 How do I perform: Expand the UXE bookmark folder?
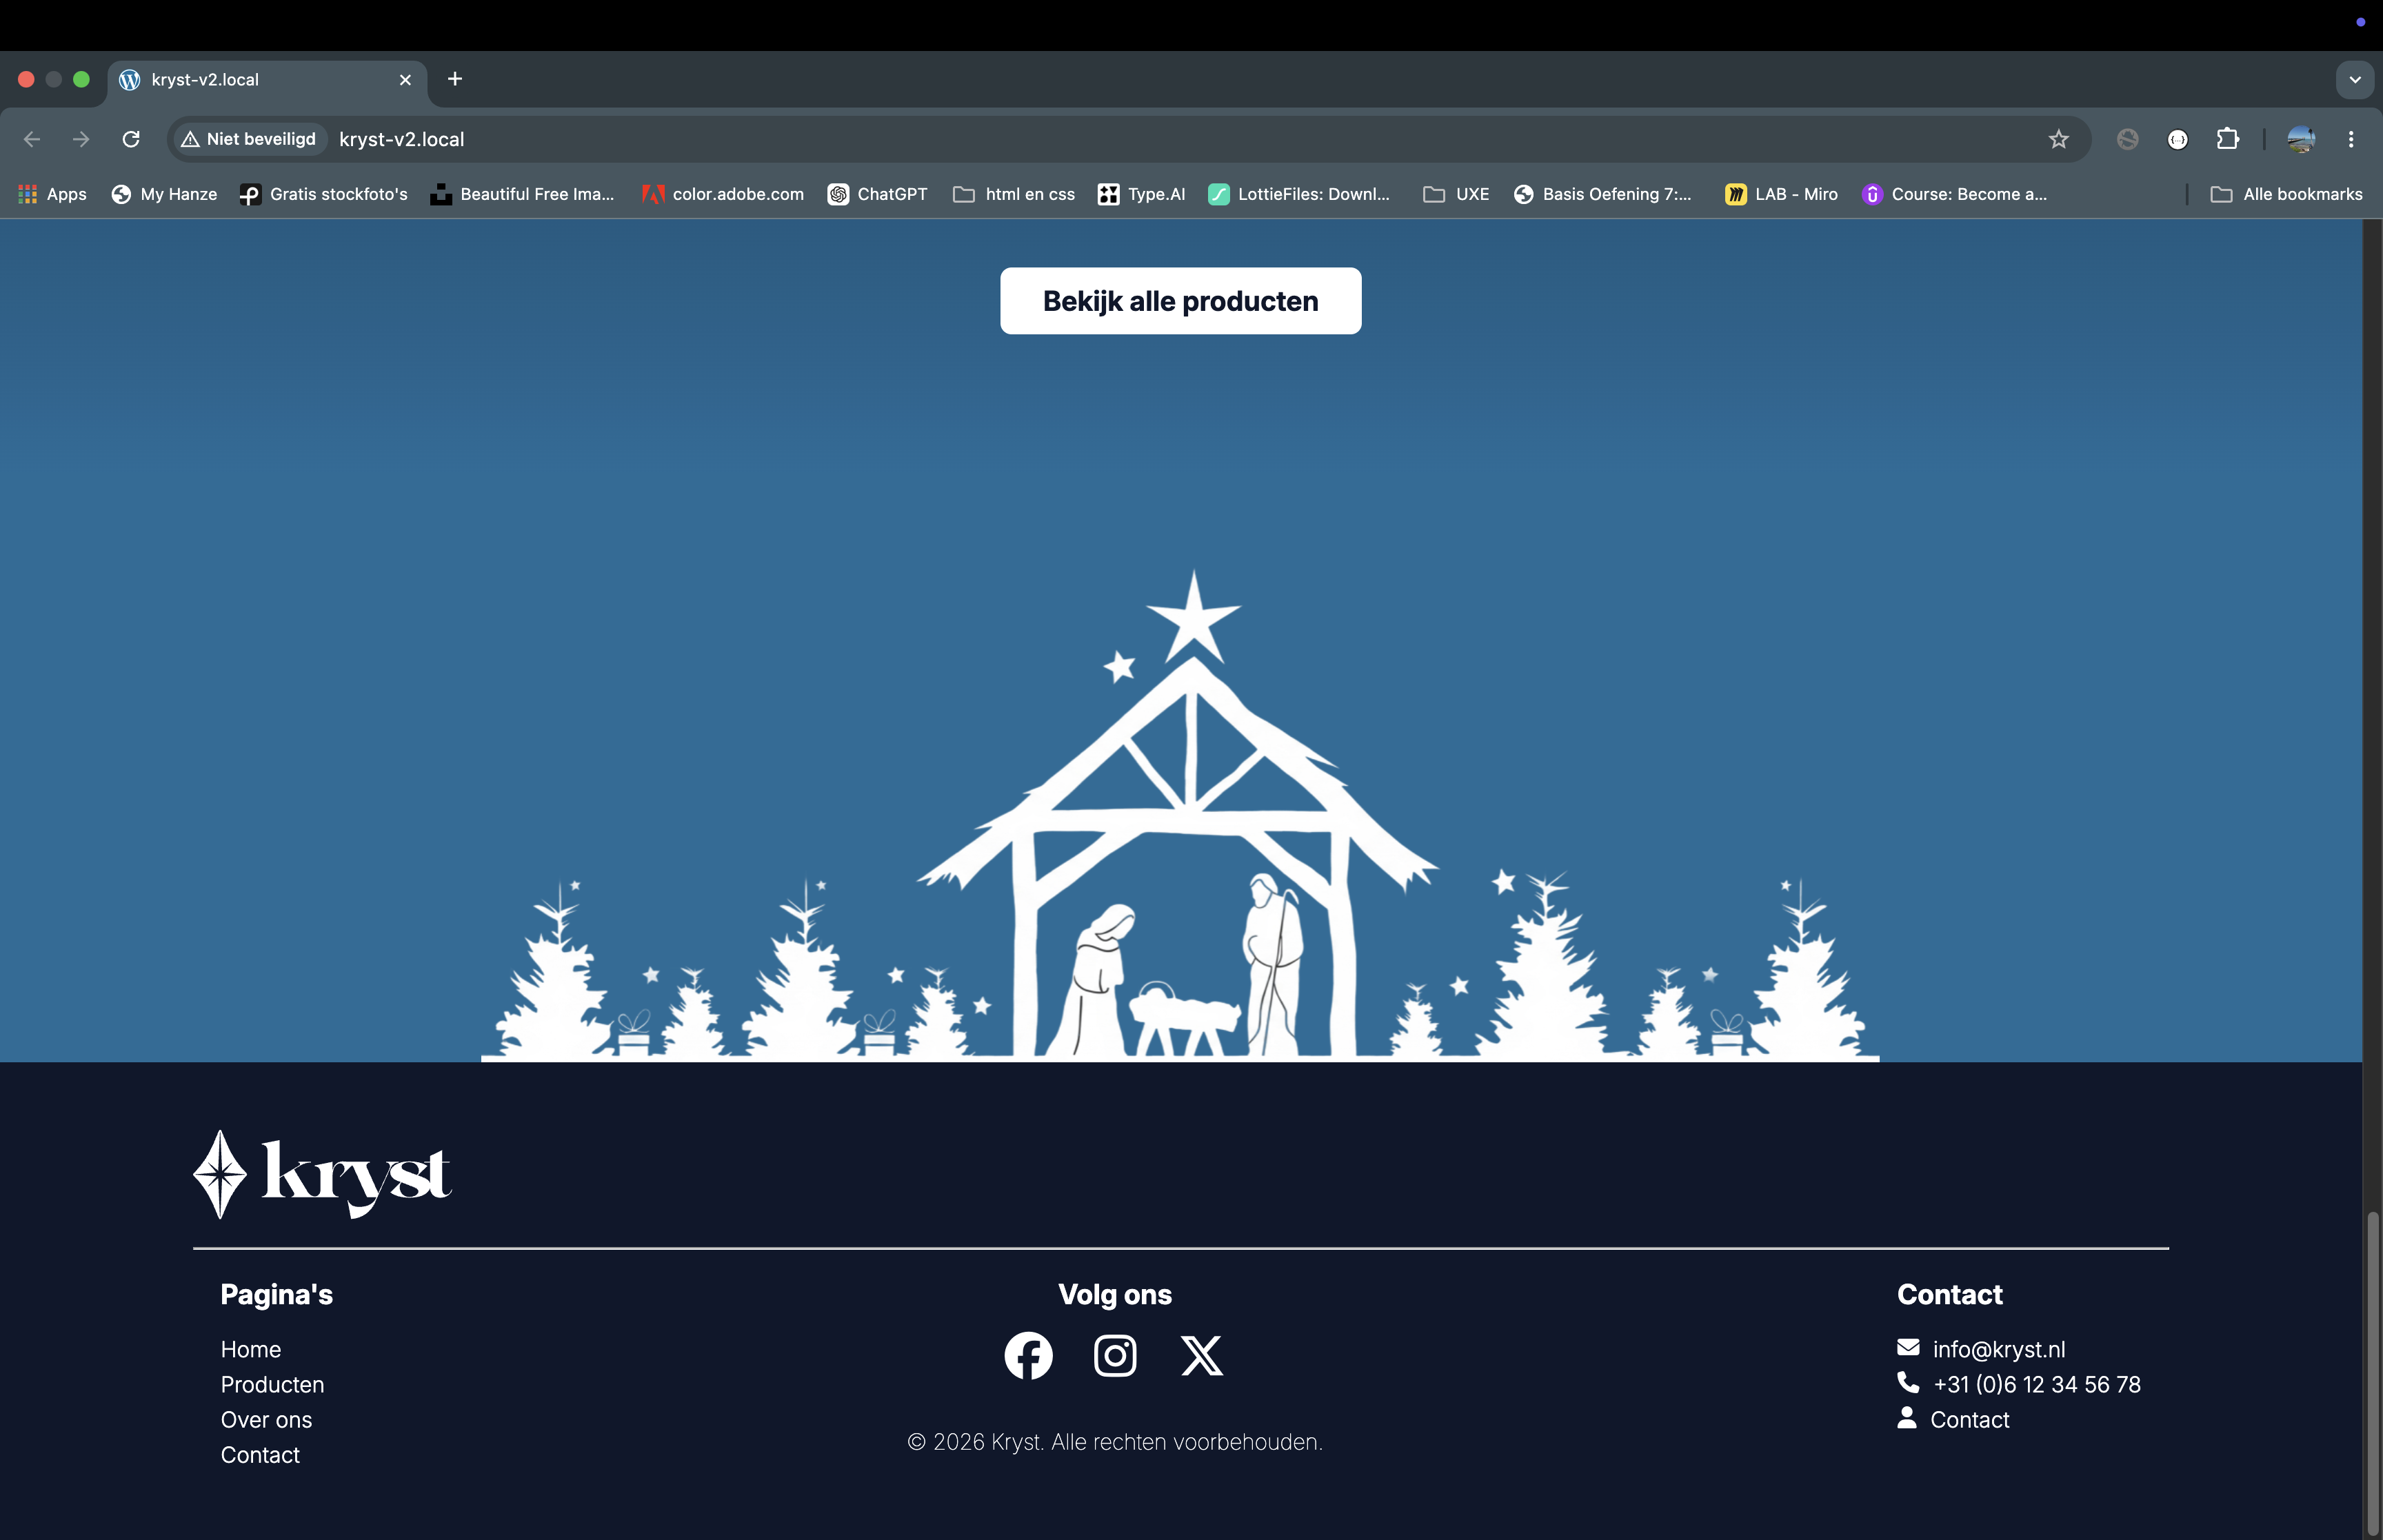click(1456, 194)
